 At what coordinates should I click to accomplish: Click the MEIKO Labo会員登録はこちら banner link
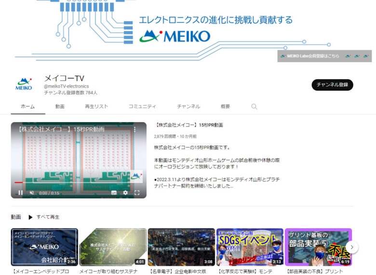pyautogui.click(x=324, y=56)
